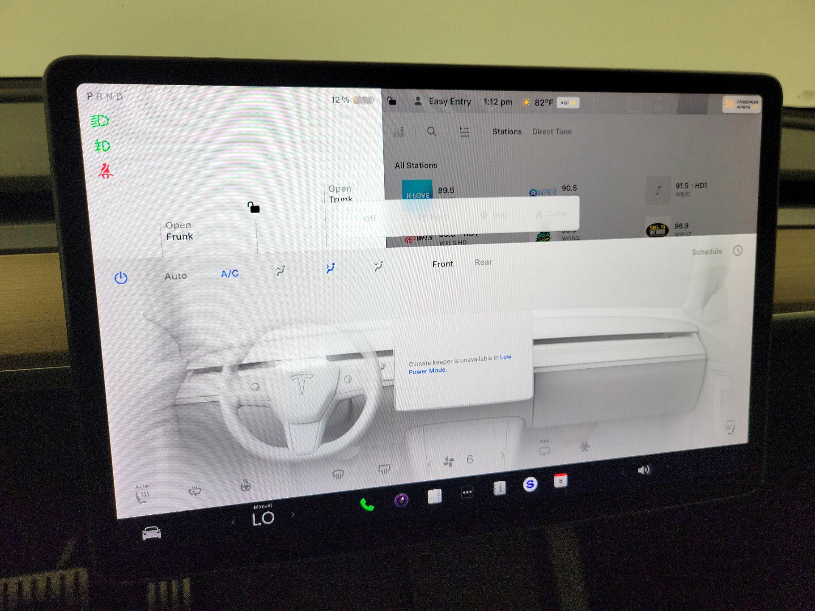Toggle driver seat Auto heater
The image size is (815, 611).
click(x=142, y=494)
